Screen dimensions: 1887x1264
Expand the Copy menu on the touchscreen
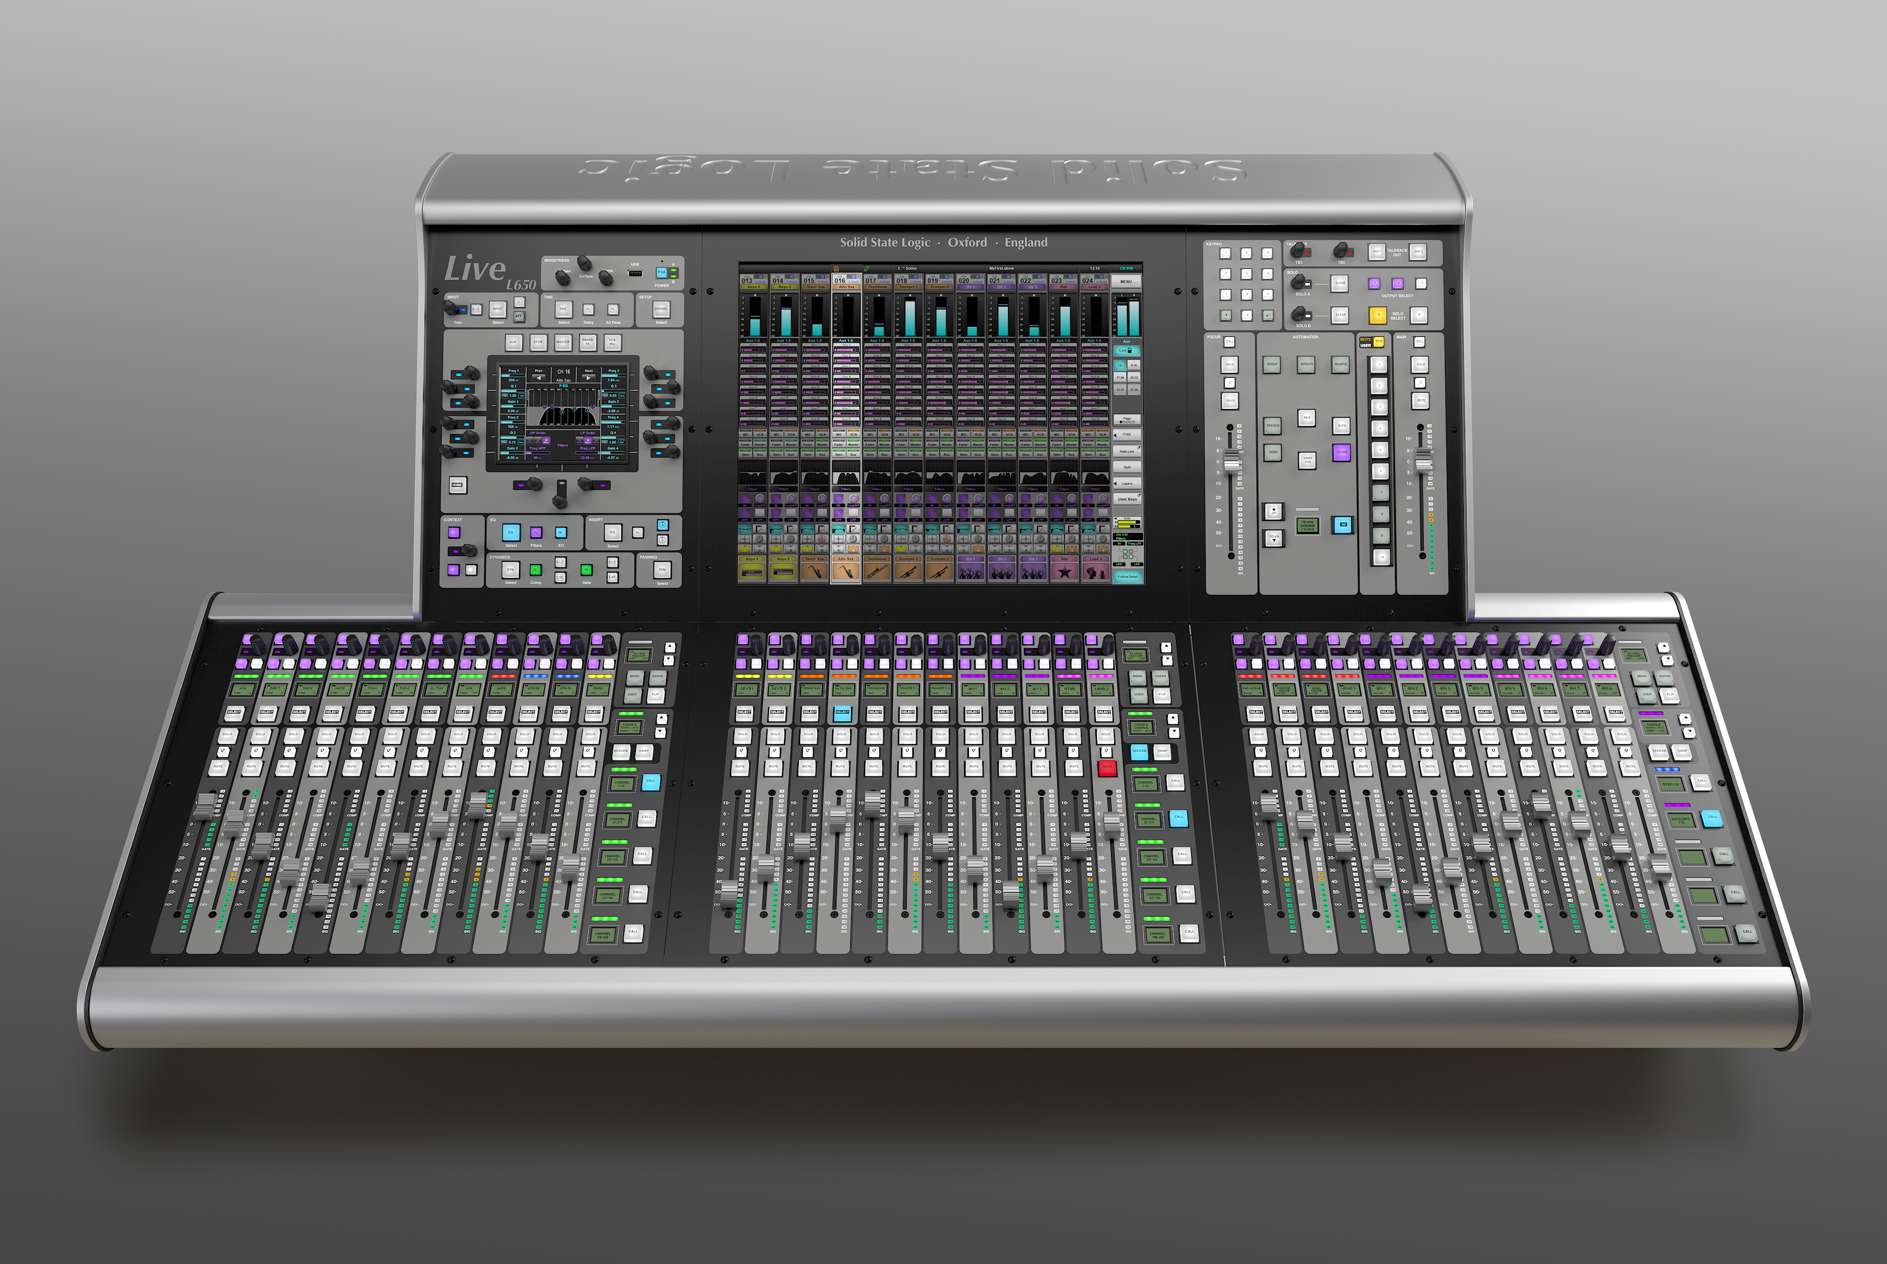coord(1127,434)
